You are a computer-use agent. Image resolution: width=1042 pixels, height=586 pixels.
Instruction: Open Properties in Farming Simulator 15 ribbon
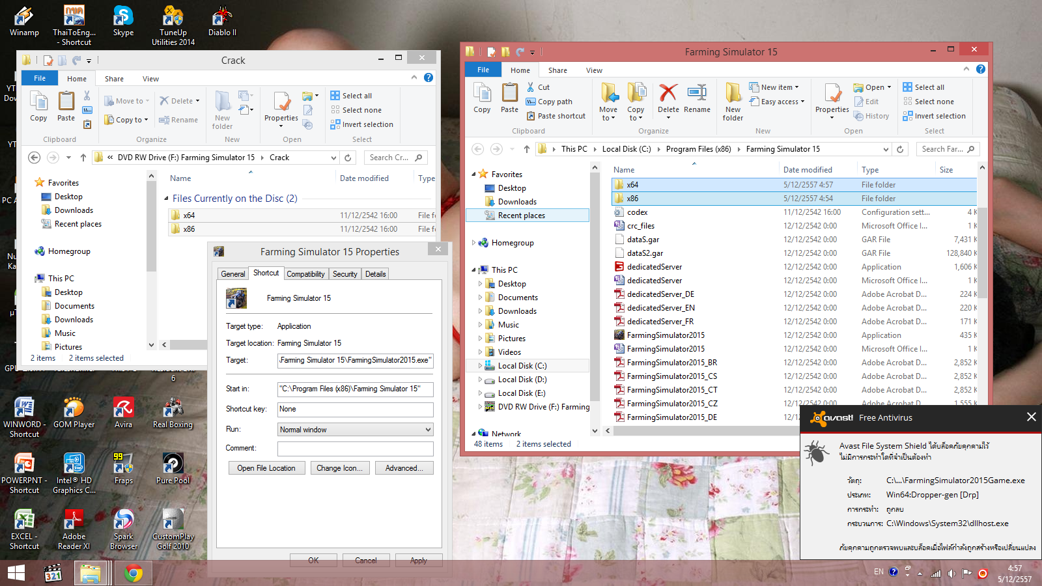(832, 100)
